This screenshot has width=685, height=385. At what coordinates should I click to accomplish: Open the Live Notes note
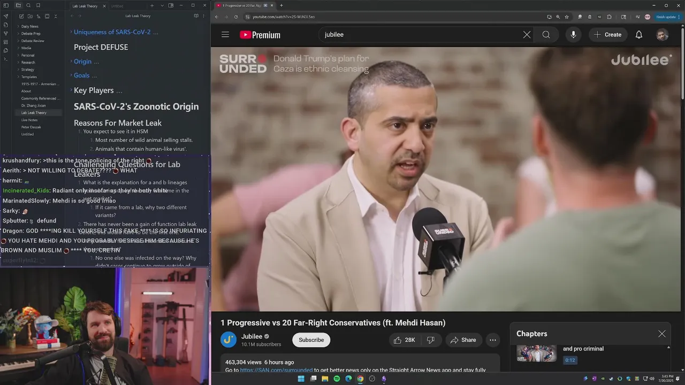(x=29, y=120)
